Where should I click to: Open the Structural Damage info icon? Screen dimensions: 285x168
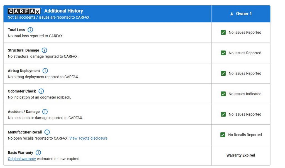44,50
